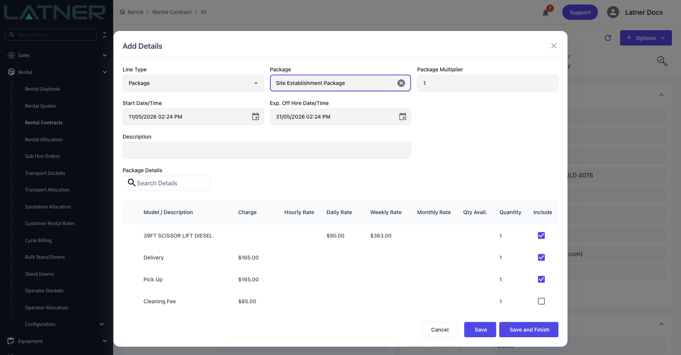
Task: Open the Exp. Off Hire calendar picker
Action: pyautogui.click(x=403, y=117)
